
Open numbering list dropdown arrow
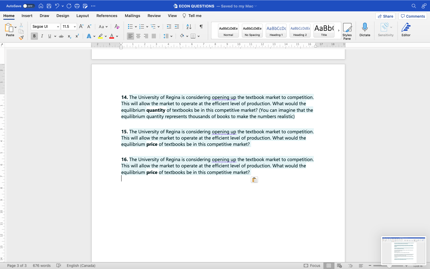tap(147, 27)
